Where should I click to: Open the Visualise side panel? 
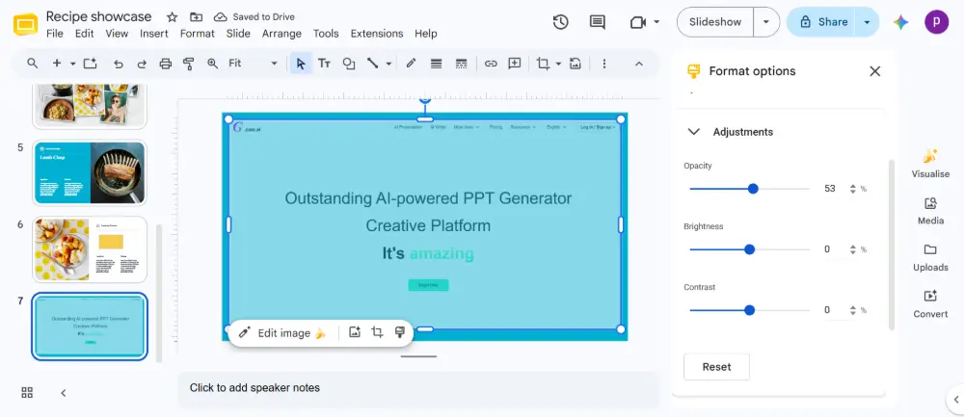[x=930, y=164]
